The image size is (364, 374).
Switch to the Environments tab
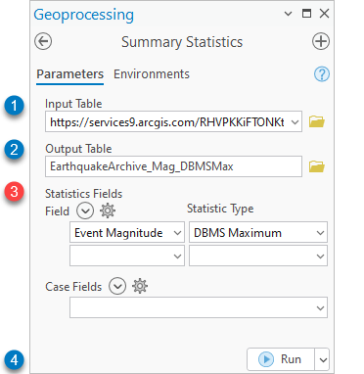click(x=152, y=74)
